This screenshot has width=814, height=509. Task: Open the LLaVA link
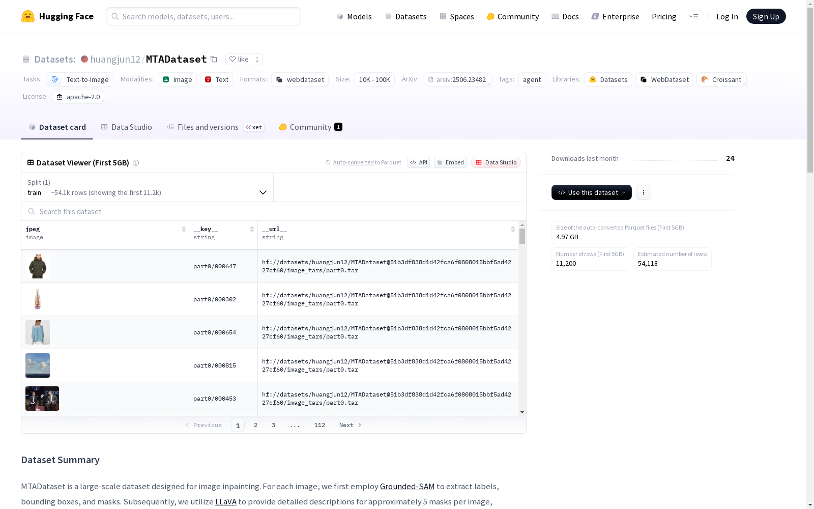pos(226,502)
